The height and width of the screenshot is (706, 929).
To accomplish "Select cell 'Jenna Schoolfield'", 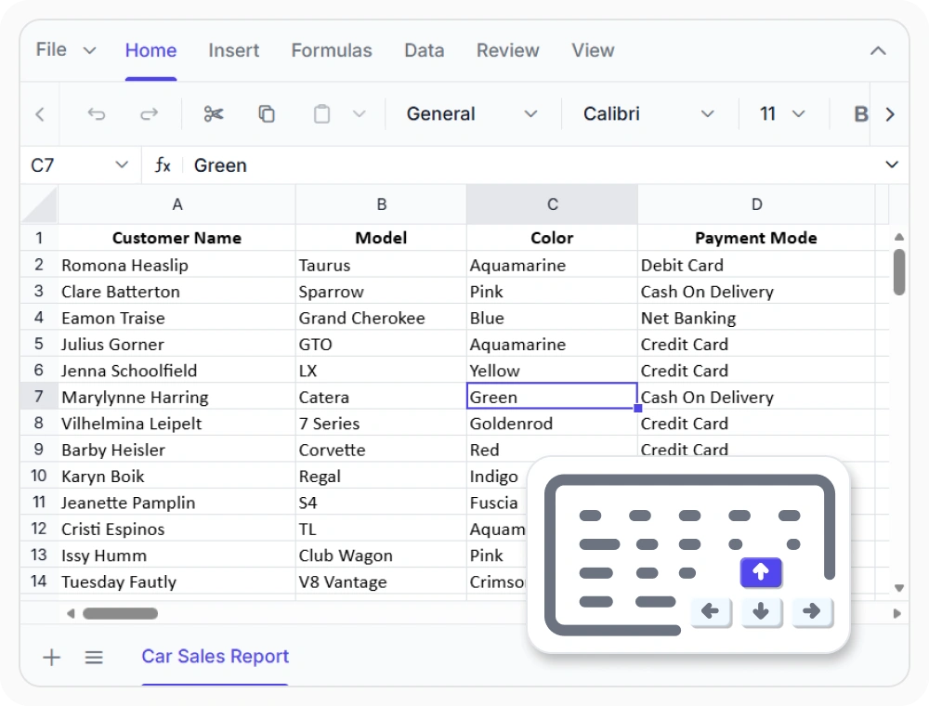I will click(x=177, y=370).
